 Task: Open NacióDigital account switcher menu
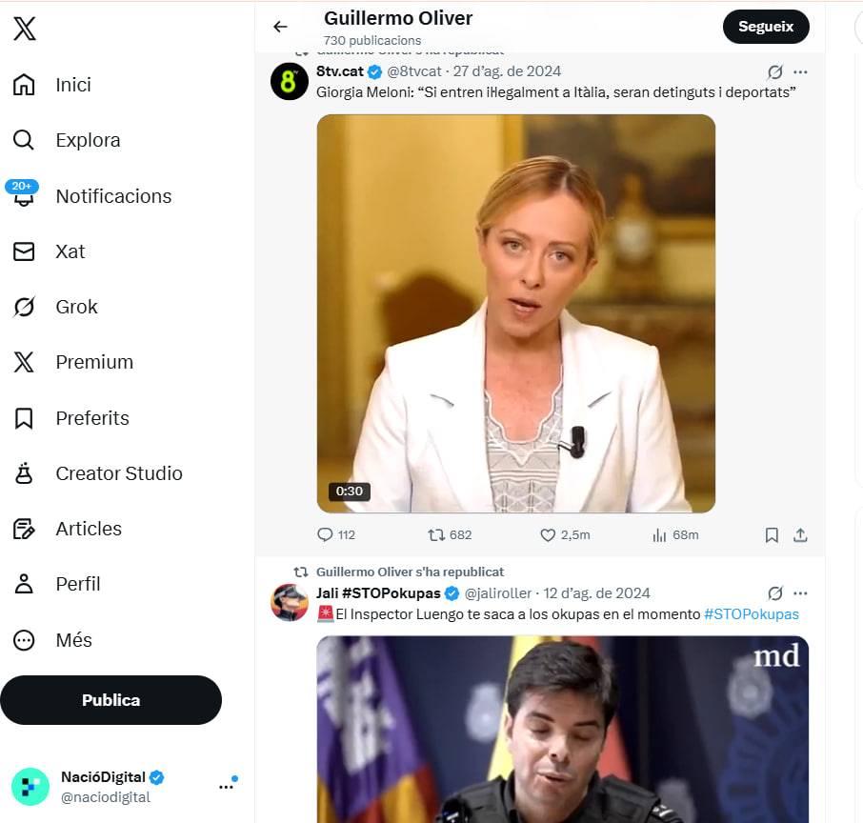coord(226,786)
